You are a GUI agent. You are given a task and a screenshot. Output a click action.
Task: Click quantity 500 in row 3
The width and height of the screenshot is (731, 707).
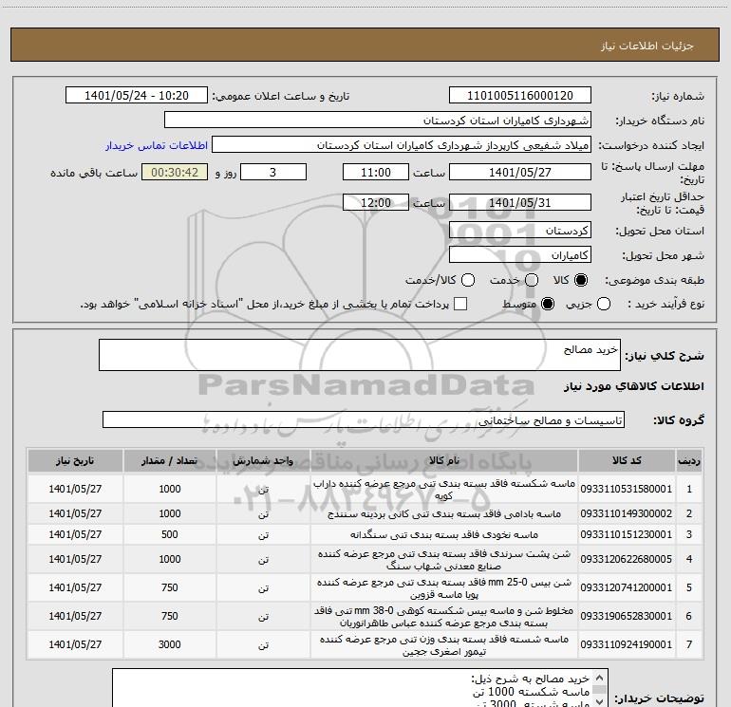[170, 534]
